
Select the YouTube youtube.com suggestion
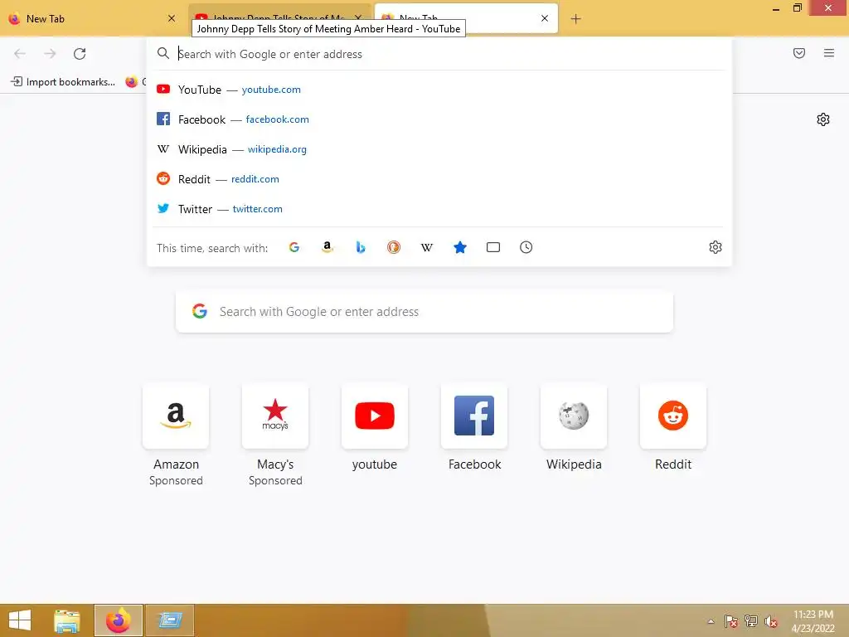439,90
